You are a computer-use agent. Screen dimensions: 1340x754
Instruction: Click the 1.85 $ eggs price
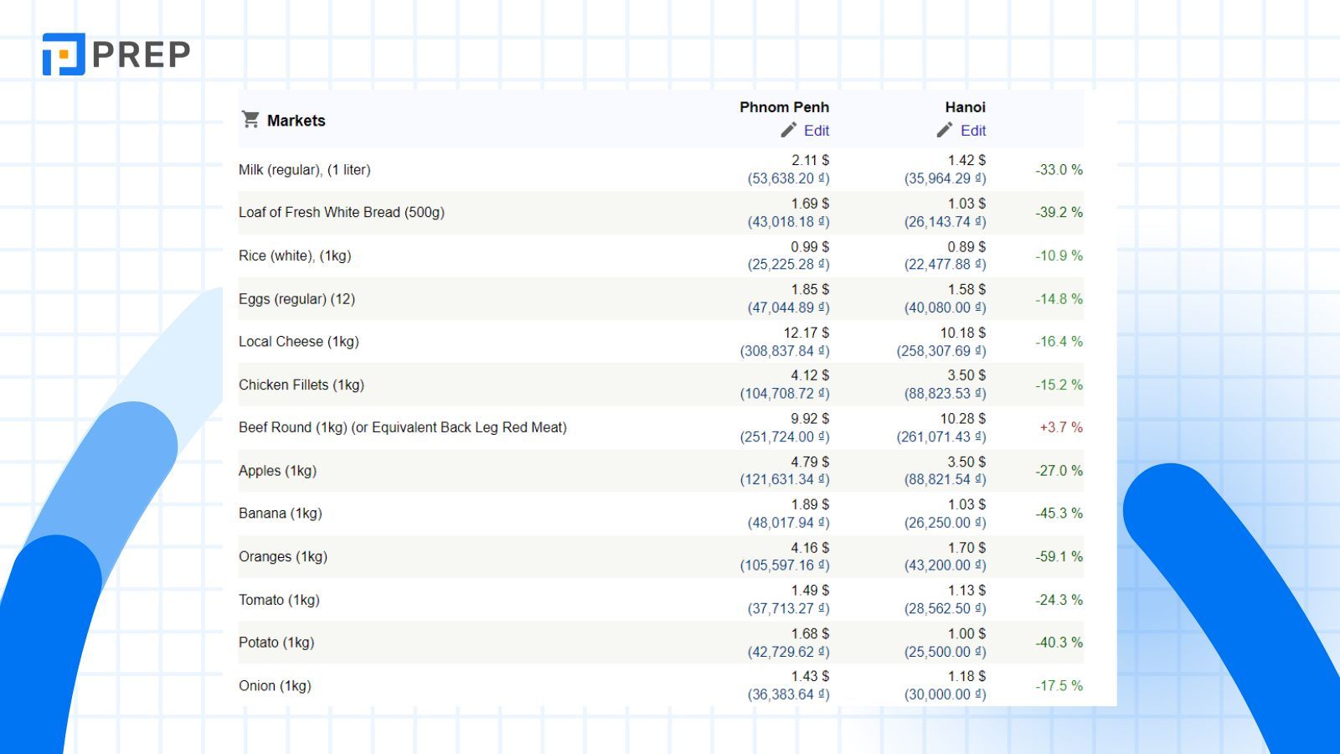click(810, 290)
